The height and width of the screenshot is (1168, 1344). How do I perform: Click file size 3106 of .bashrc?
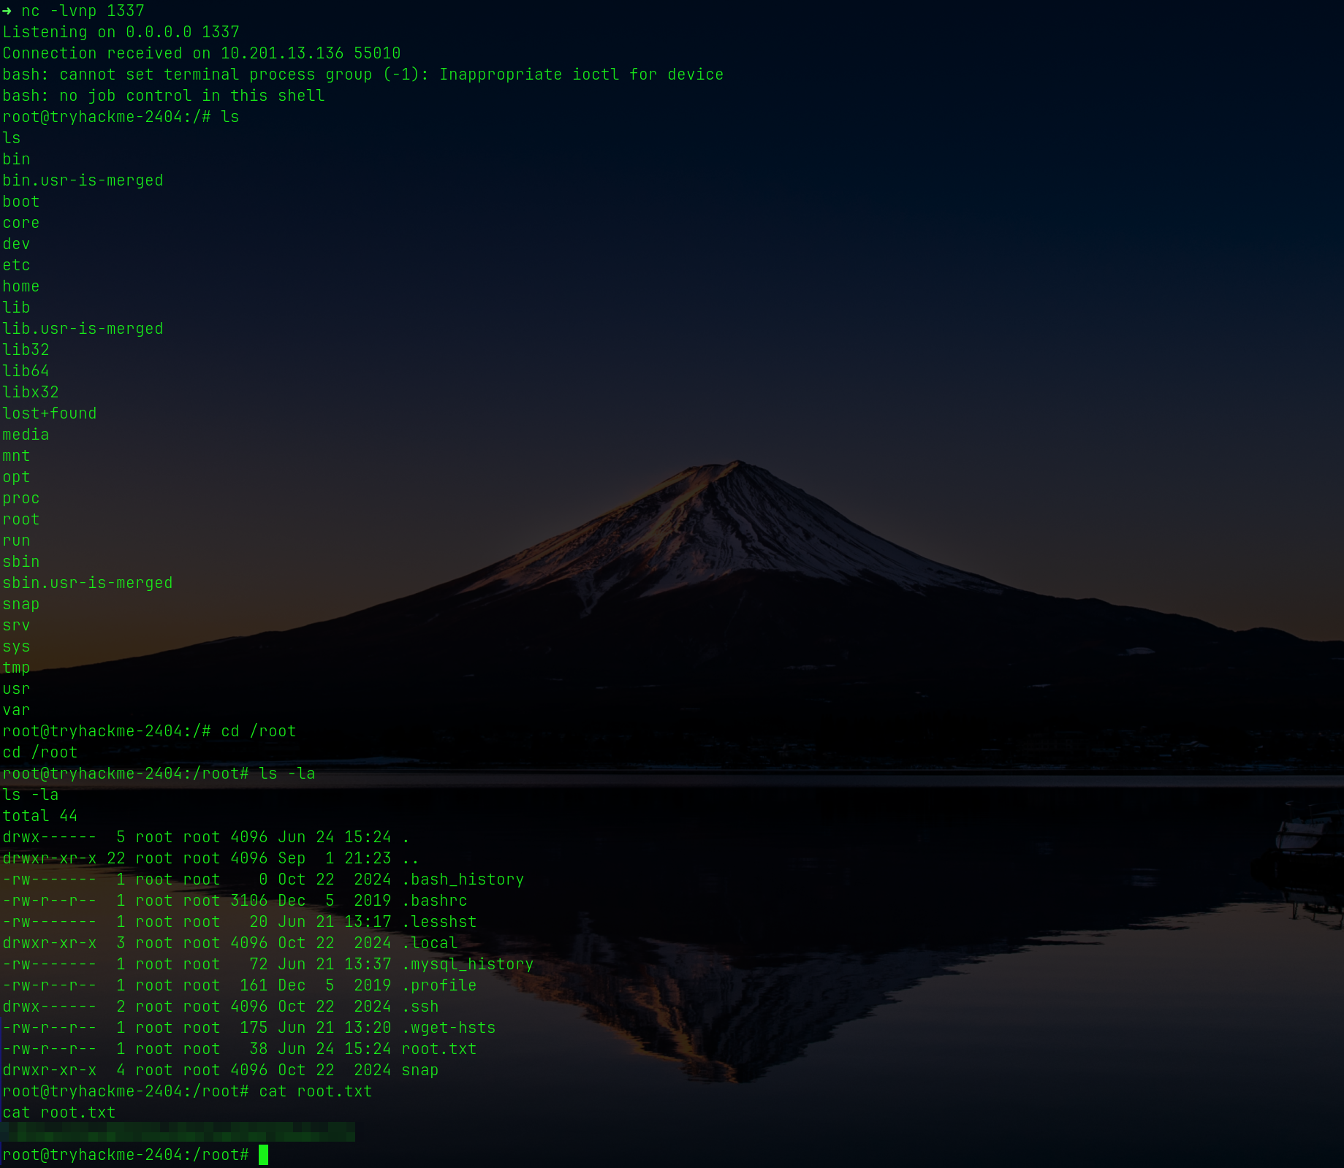coord(249,901)
